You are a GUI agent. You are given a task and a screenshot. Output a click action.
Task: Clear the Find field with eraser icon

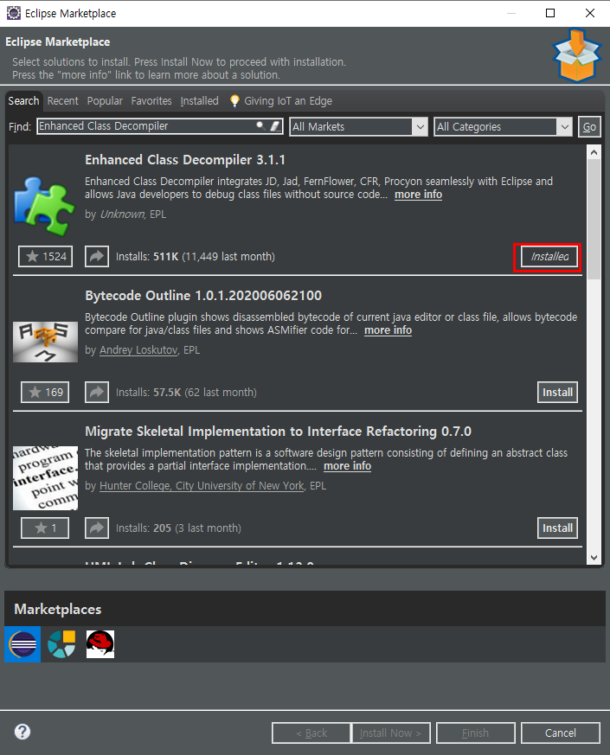pos(275,125)
